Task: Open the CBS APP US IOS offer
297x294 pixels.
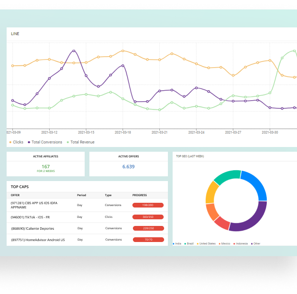Action: (x=37, y=205)
